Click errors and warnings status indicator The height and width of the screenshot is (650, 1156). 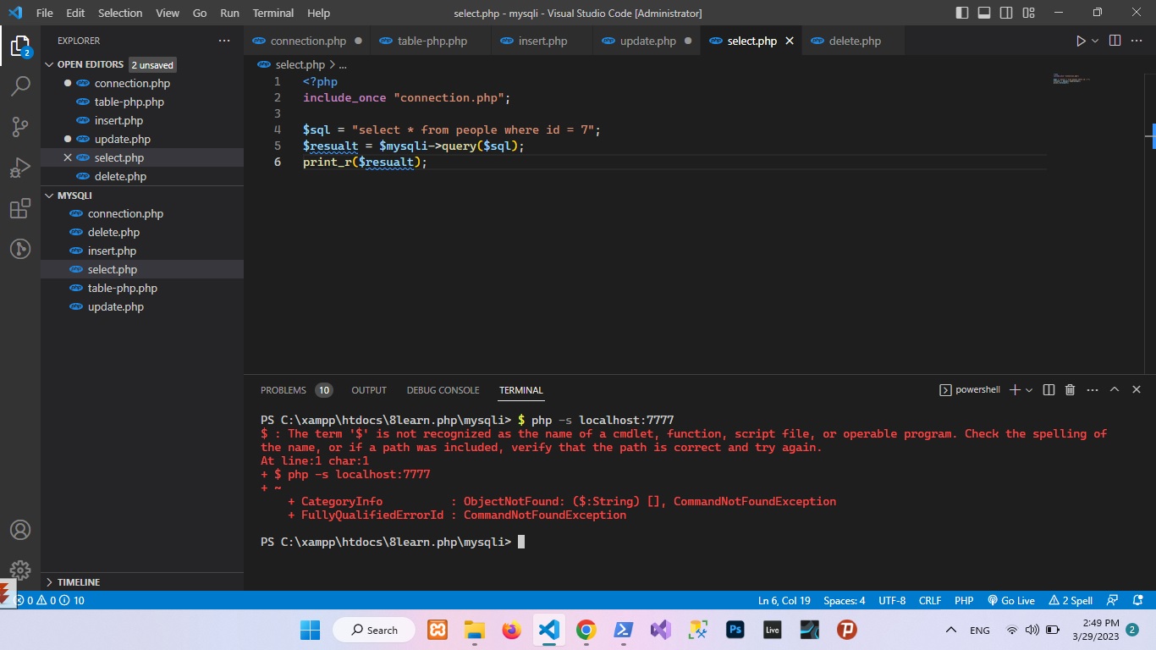51,600
